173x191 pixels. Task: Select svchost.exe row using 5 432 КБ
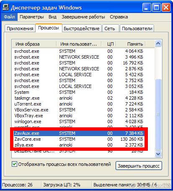79,75
